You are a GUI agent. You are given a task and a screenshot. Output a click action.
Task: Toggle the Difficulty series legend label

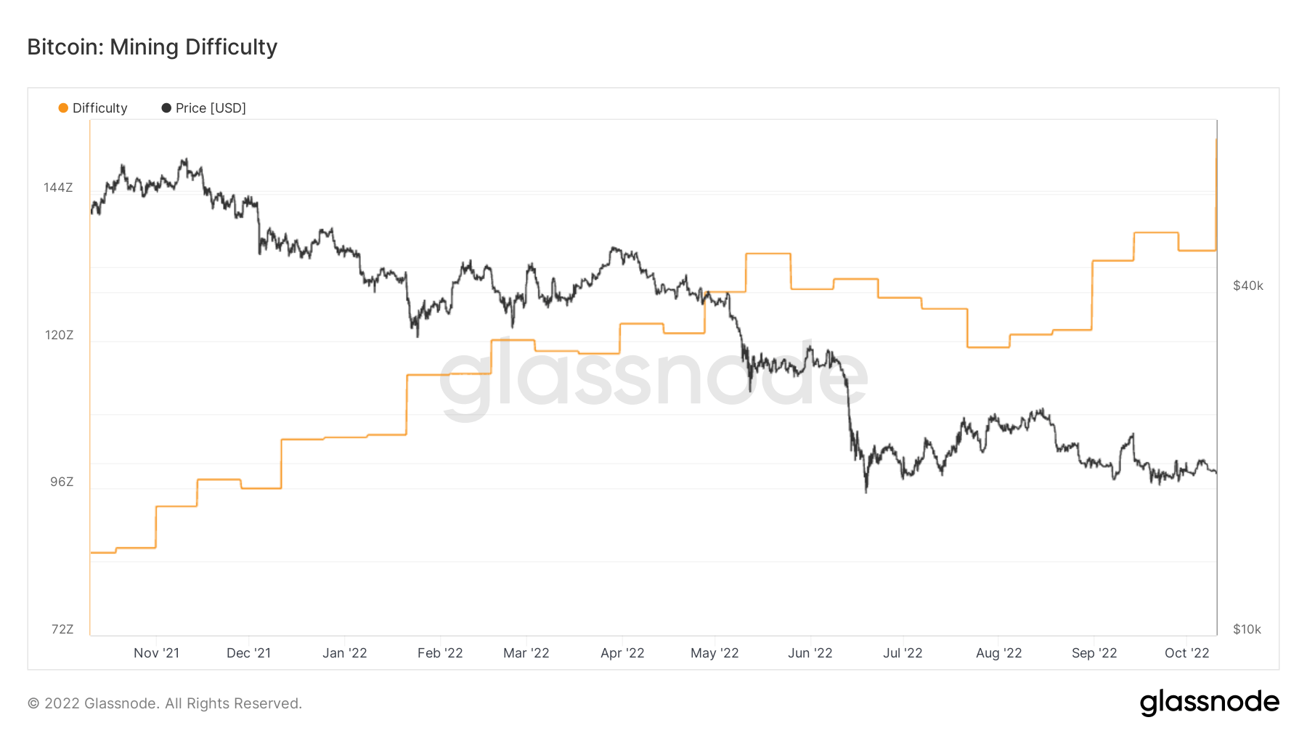coord(100,108)
